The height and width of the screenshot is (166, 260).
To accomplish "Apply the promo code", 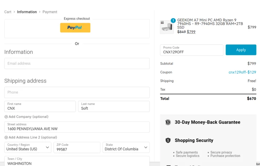I will (x=241, y=50).
